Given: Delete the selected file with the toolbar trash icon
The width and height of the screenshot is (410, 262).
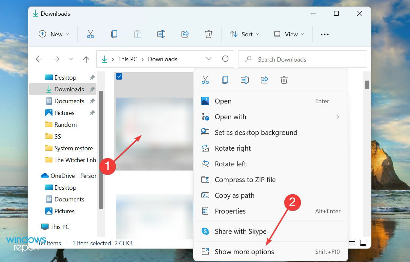Looking at the screenshot, I should (x=208, y=34).
